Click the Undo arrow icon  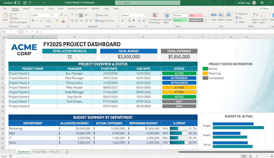tap(30, 3)
